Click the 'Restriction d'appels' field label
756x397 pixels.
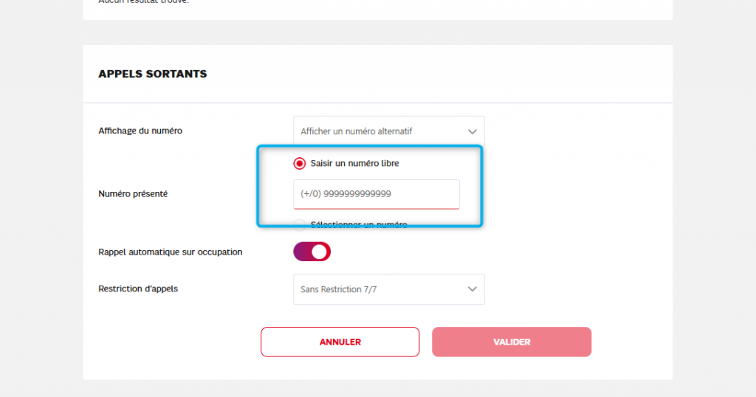138,289
